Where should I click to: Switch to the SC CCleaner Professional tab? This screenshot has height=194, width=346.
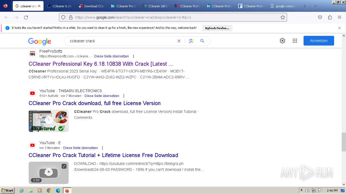pos(188,6)
